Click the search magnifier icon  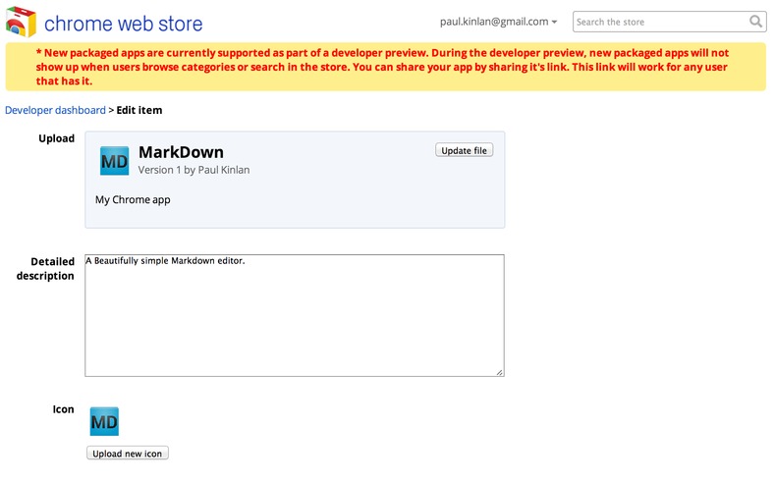[x=755, y=22]
